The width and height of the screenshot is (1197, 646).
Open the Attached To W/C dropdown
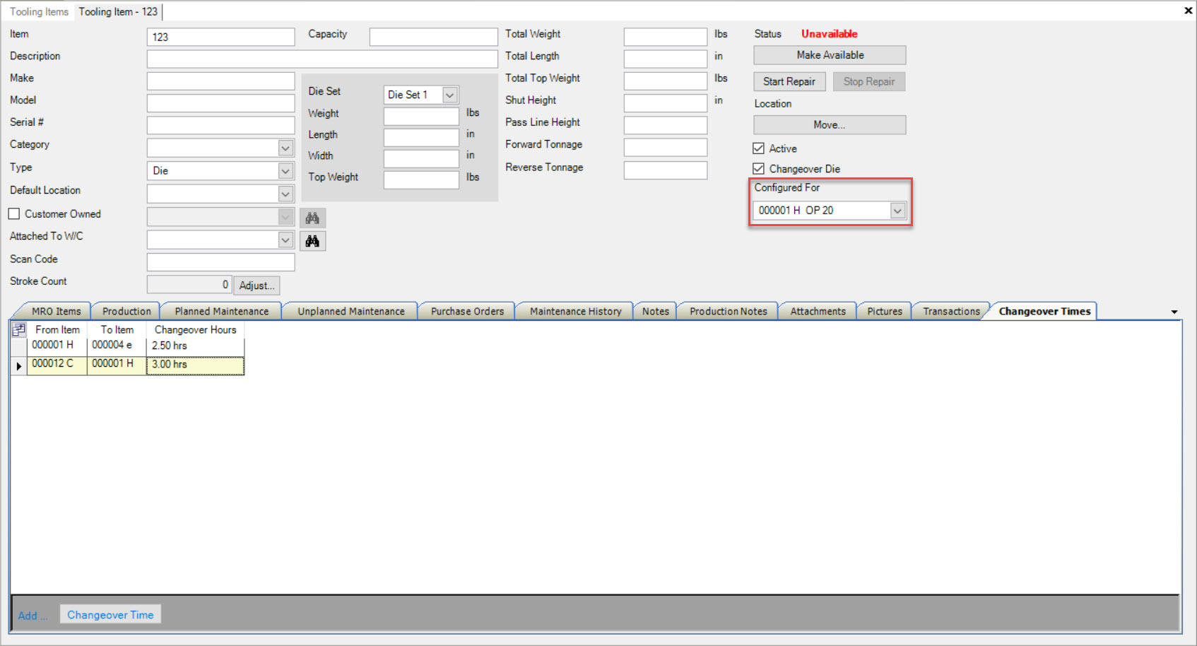[x=285, y=240]
